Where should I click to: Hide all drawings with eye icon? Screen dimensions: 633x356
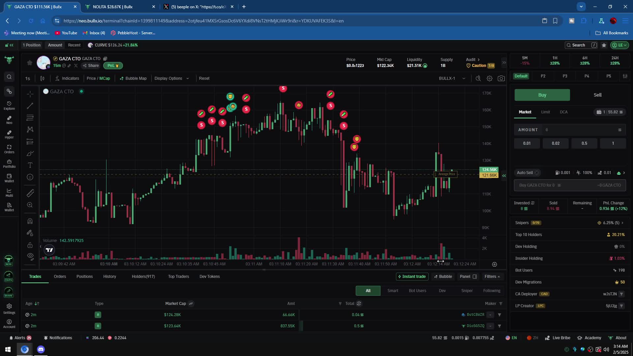(30, 256)
